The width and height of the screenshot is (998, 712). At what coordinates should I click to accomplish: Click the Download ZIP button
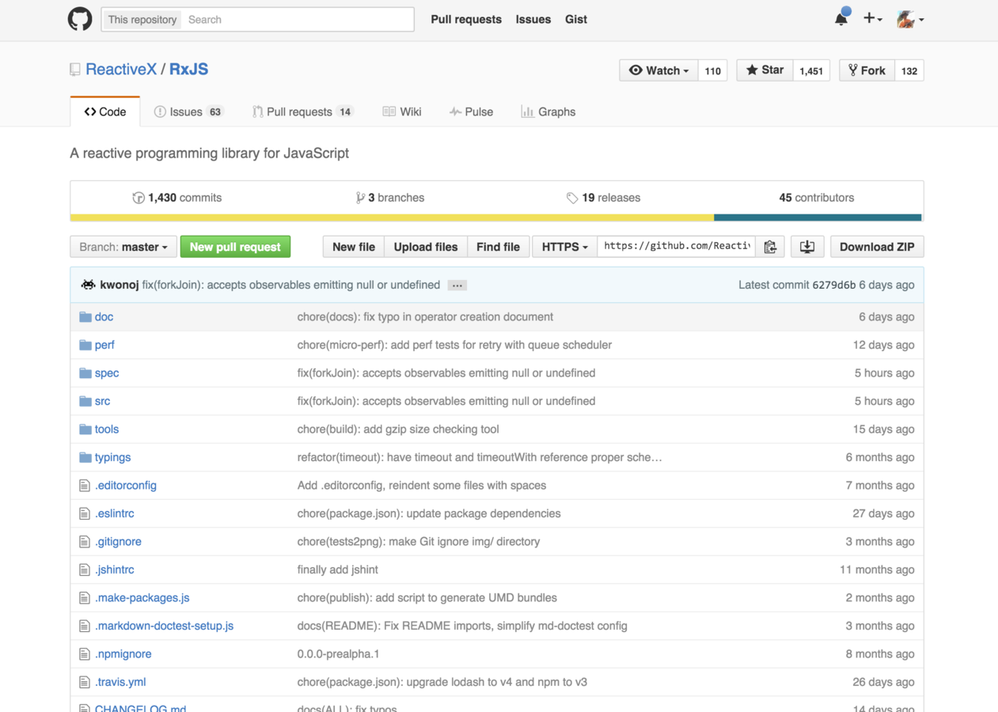(x=877, y=247)
